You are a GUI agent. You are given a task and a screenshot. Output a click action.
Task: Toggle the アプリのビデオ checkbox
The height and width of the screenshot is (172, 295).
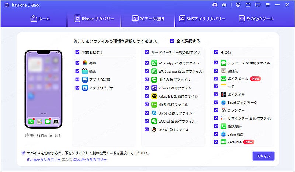(77, 88)
